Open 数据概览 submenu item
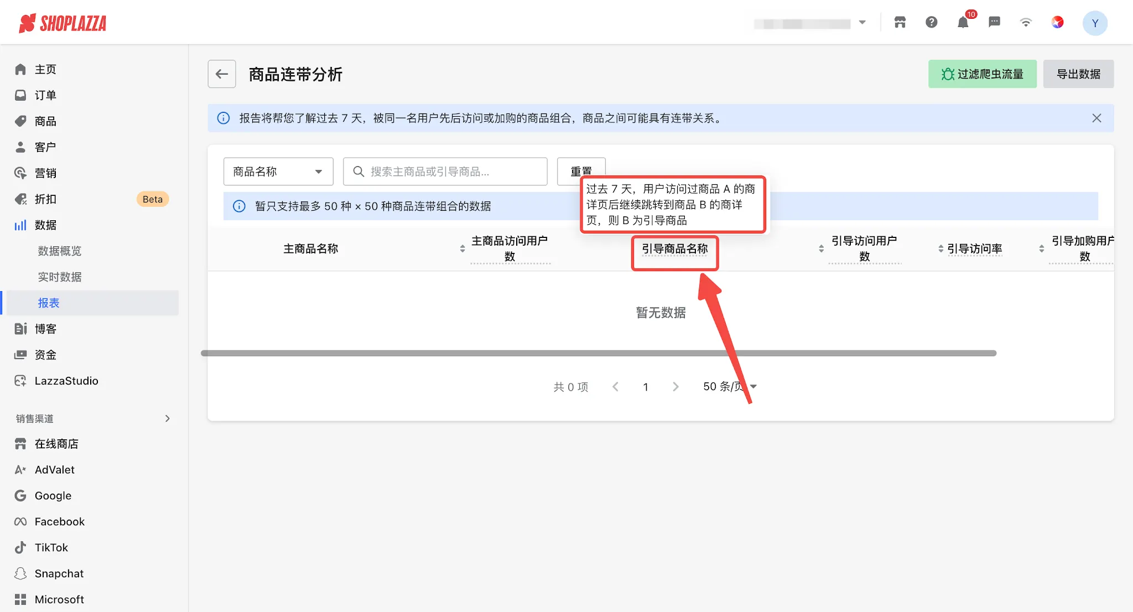The image size is (1133, 612). (x=59, y=251)
